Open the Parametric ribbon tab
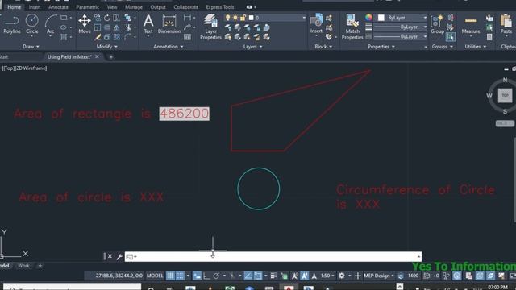 [x=87, y=7]
